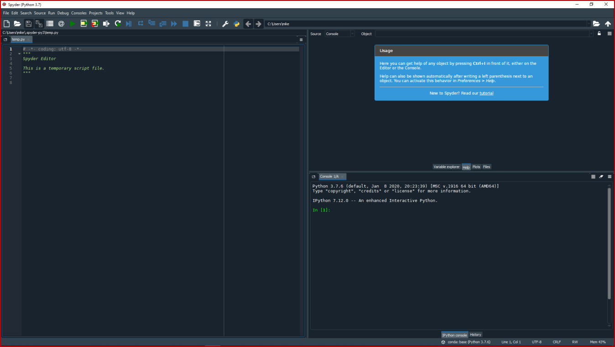Open the @ symbol finder
Viewport: 615px width, 347px height.
point(61,24)
